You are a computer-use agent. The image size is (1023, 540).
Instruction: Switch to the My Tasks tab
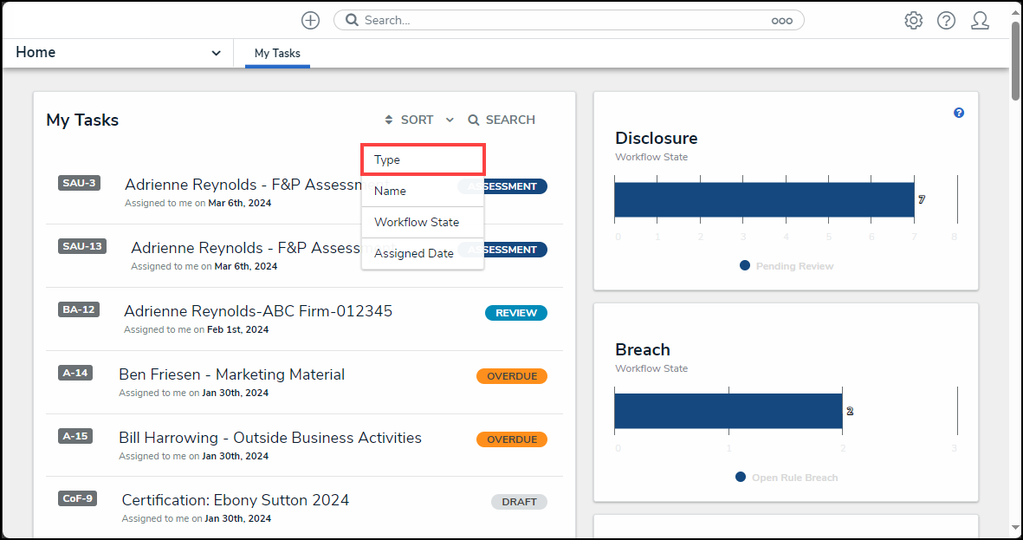pyautogui.click(x=277, y=53)
